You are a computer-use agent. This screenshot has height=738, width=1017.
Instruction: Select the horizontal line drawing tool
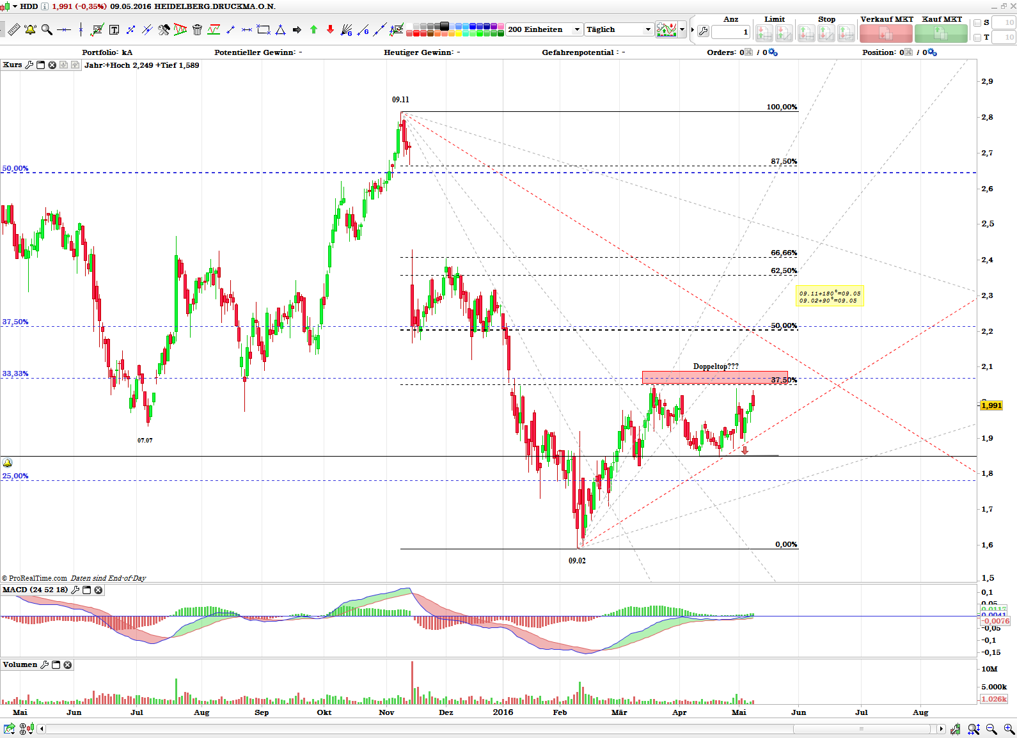point(63,29)
